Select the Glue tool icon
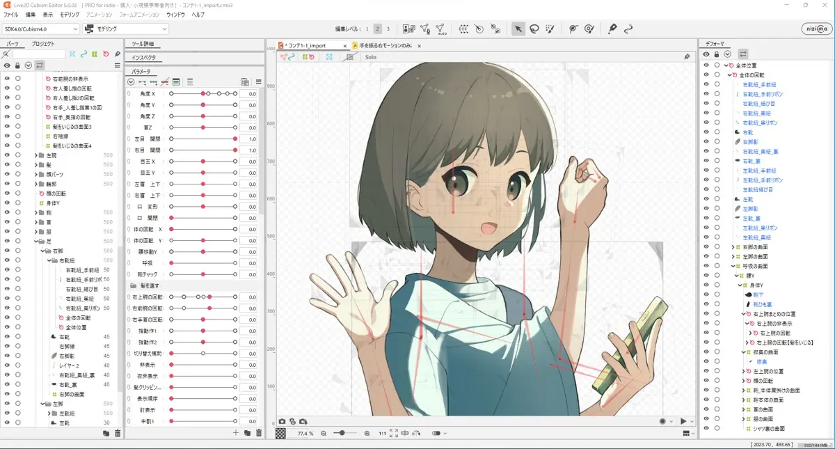 pos(495,29)
